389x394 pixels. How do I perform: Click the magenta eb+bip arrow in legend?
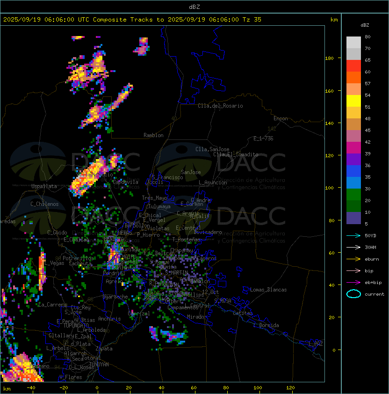point(353,283)
